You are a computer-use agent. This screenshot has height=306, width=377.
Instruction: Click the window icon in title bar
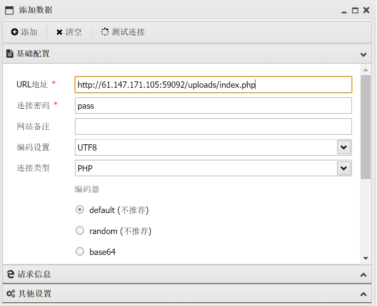pos(9,10)
